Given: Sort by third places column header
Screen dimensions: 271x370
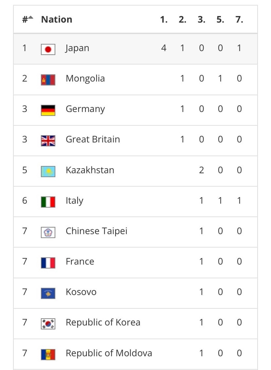Looking at the screenshot, I should [x=201, y=19].
